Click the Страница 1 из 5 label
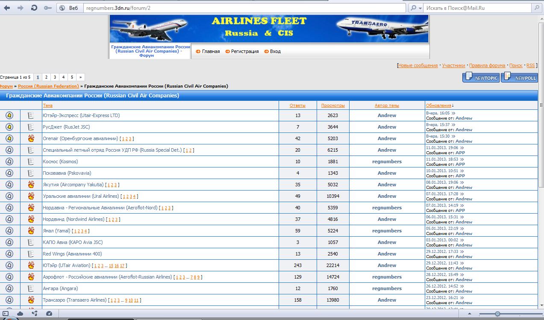The height and width of the screenshot is (320, 544). 15,77
